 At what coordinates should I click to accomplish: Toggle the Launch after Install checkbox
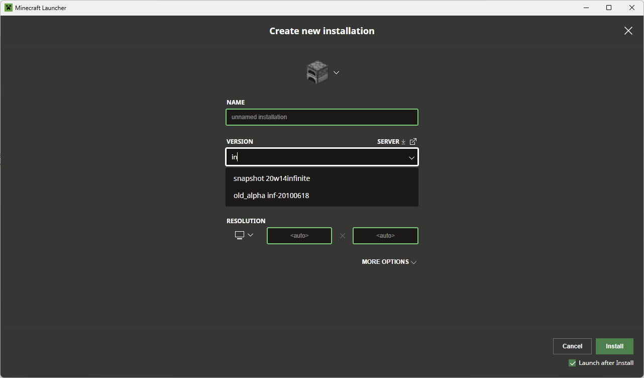click(572, 363)
